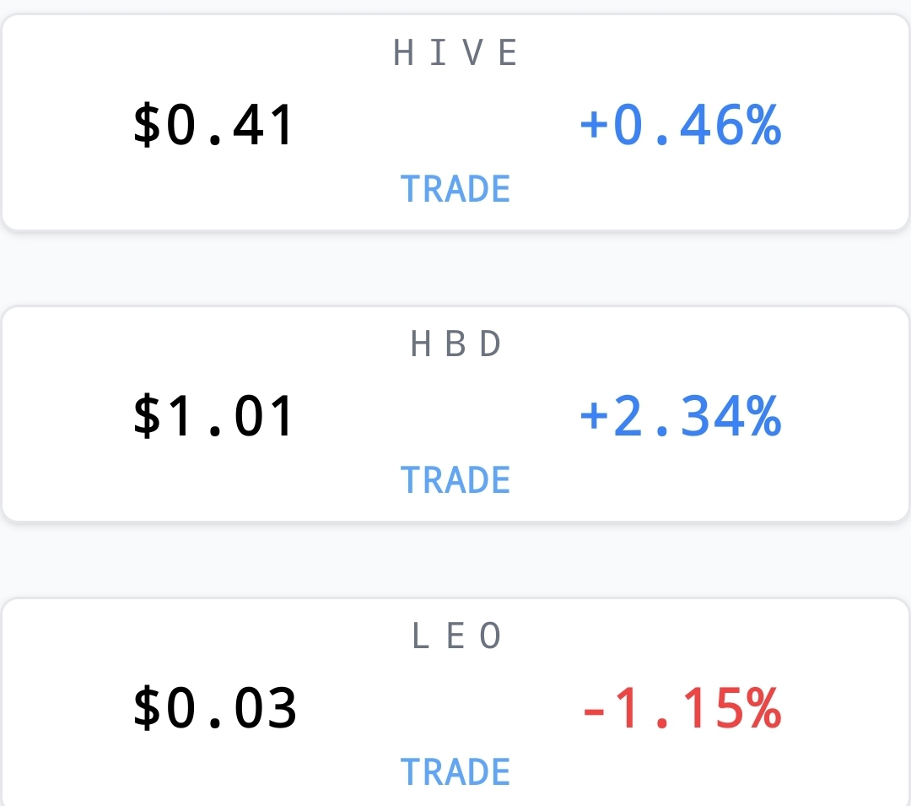Viewport: 911px width, 806px height.
Task: Select the LEO token heading
Action: 456,636
